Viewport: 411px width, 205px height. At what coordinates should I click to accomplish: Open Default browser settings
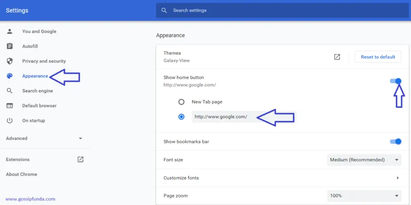pos(39,106)
